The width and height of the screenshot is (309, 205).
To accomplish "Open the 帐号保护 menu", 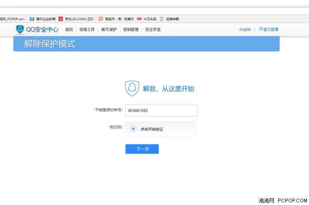I will [109, 30].
